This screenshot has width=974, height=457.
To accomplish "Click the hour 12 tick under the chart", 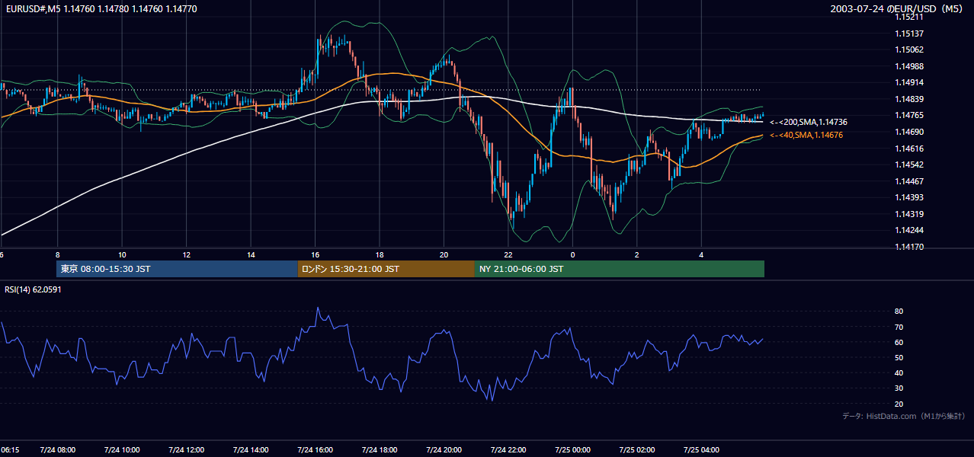I will (x=186, y=254).
